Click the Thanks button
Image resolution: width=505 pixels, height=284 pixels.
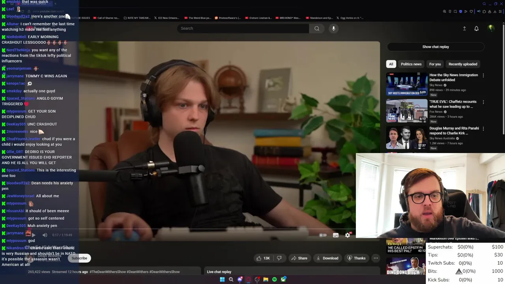pos(356,258)
